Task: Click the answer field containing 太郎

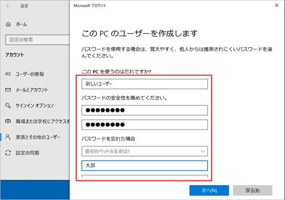Action: pyautogui.click(x=145, y=165)
